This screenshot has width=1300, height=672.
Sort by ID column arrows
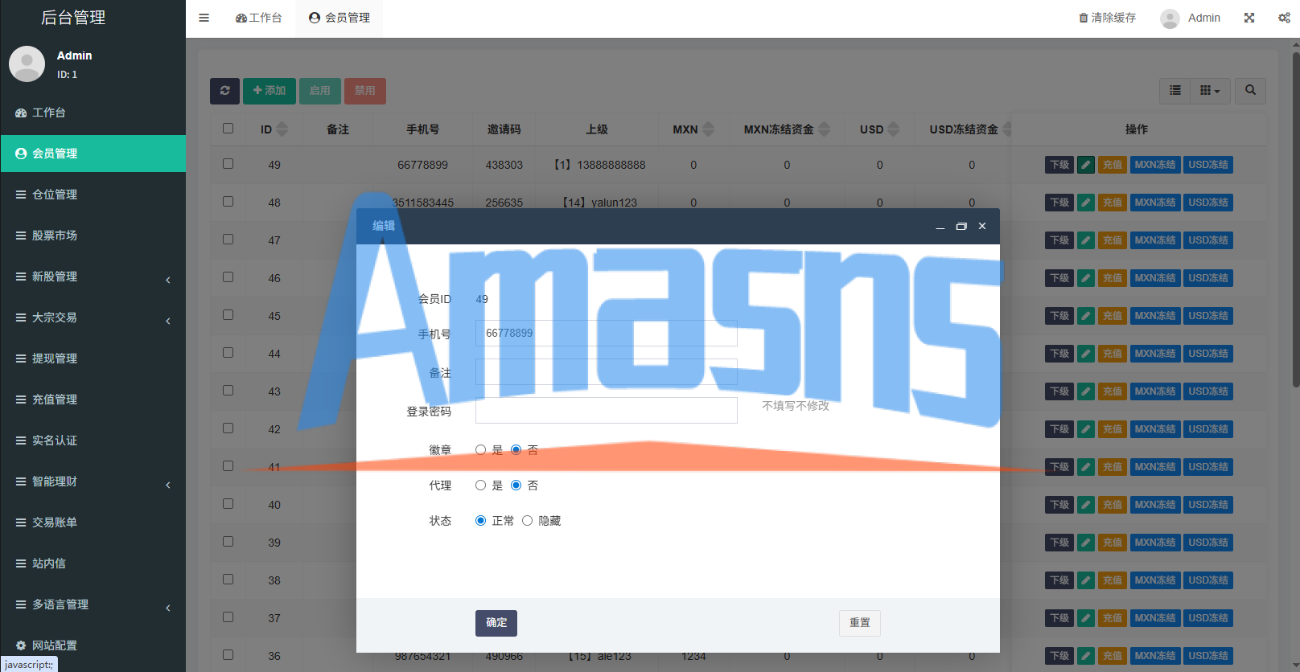tap(282, 129)
